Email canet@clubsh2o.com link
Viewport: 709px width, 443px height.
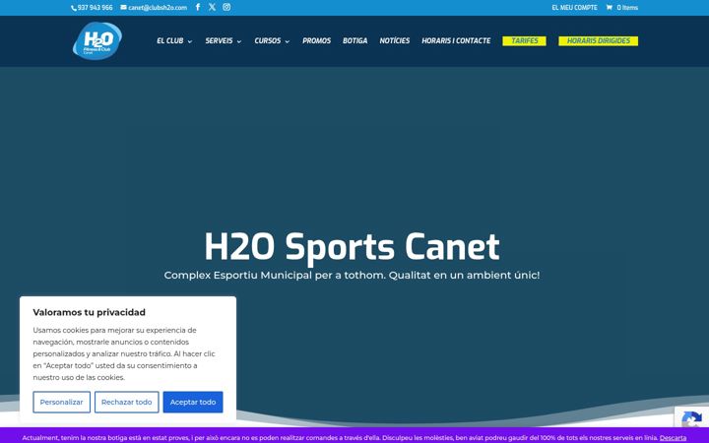coord(154,8)
